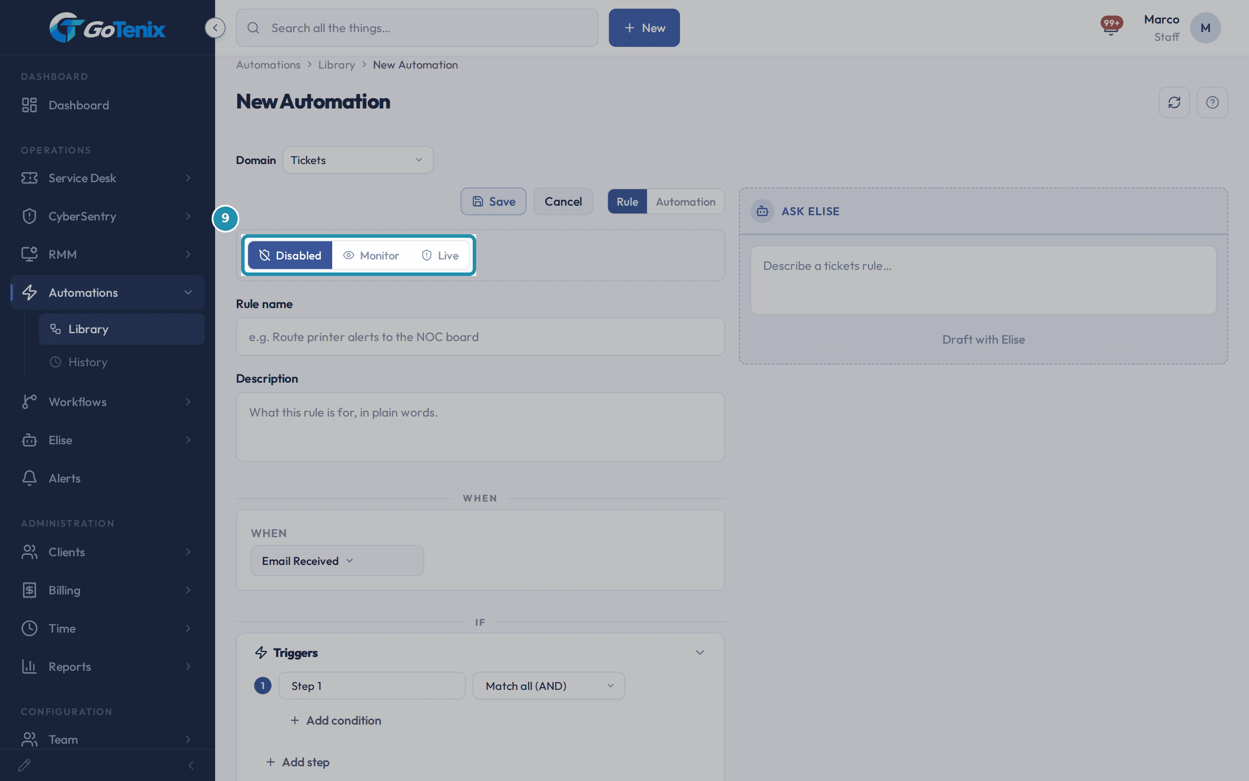
Task: Click the search magnifier icon
Action: coord(253,28)
